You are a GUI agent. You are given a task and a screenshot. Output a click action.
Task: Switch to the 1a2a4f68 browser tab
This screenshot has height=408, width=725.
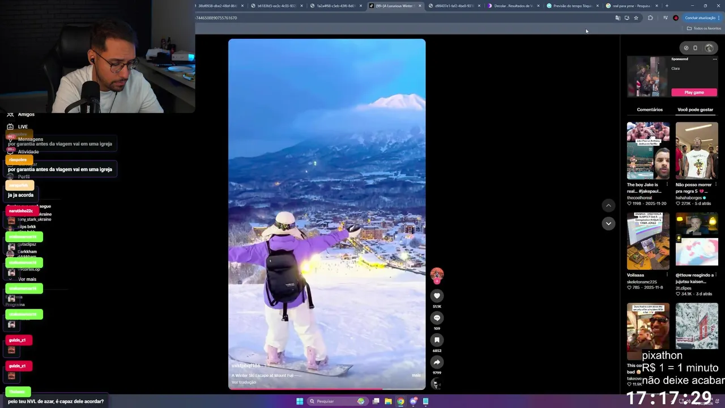click(335, 6)
